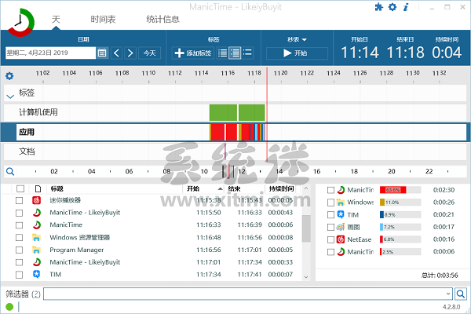The image size is (471, 314).
Task: Switch to the 天 tab
Action: click(x=56, y=19)
